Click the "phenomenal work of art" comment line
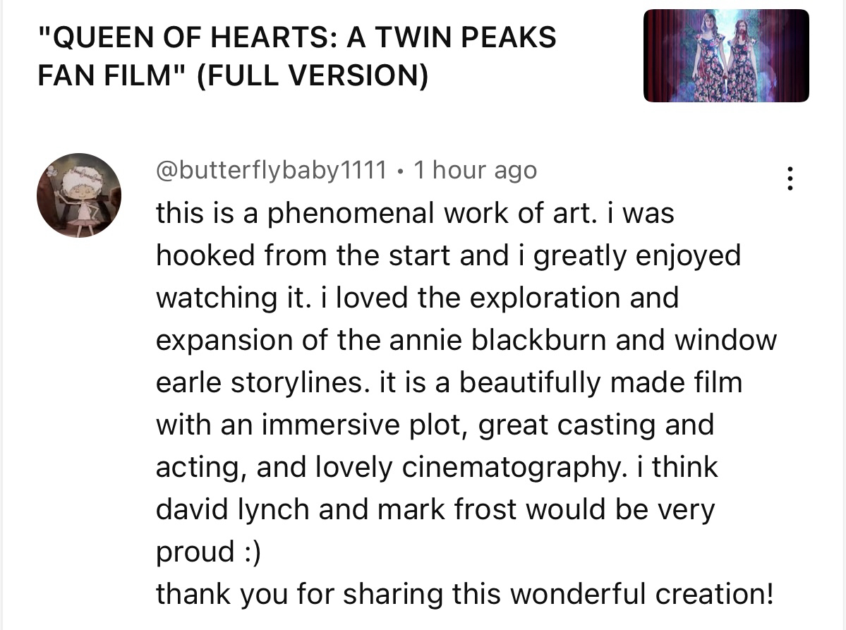Image resolution: width=846 pixels, height=630 pixels. click(x=413, y=212)
